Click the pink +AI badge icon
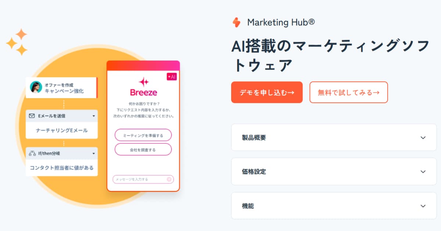Image resolution: width=441 pixels, height=231 pixels. [172, 77]
